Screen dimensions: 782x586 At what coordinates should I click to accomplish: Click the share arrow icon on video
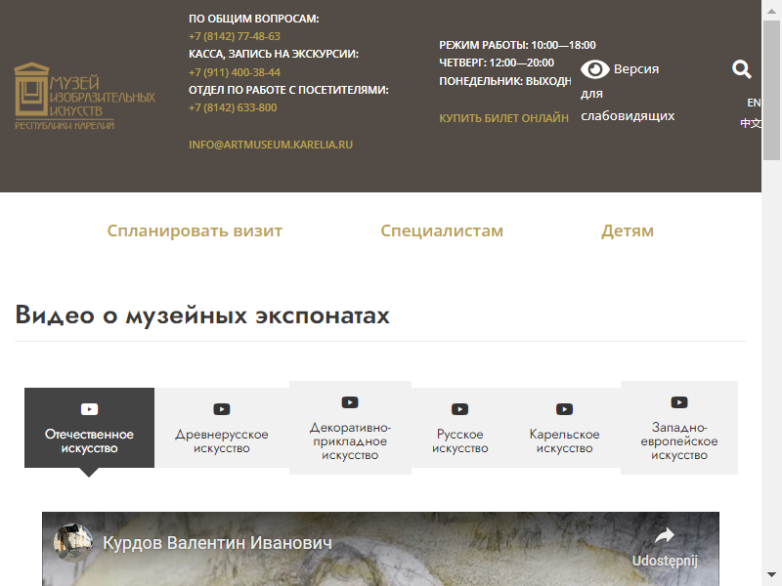[665, 535]
